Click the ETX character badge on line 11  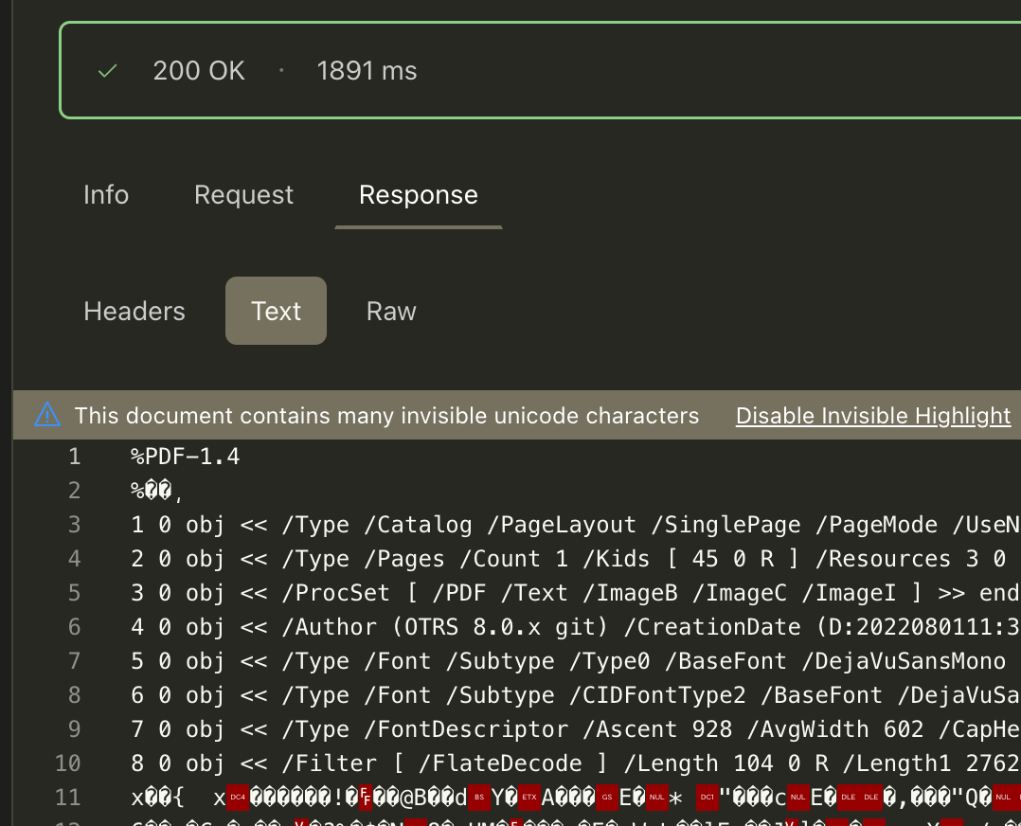coord(528,797)
